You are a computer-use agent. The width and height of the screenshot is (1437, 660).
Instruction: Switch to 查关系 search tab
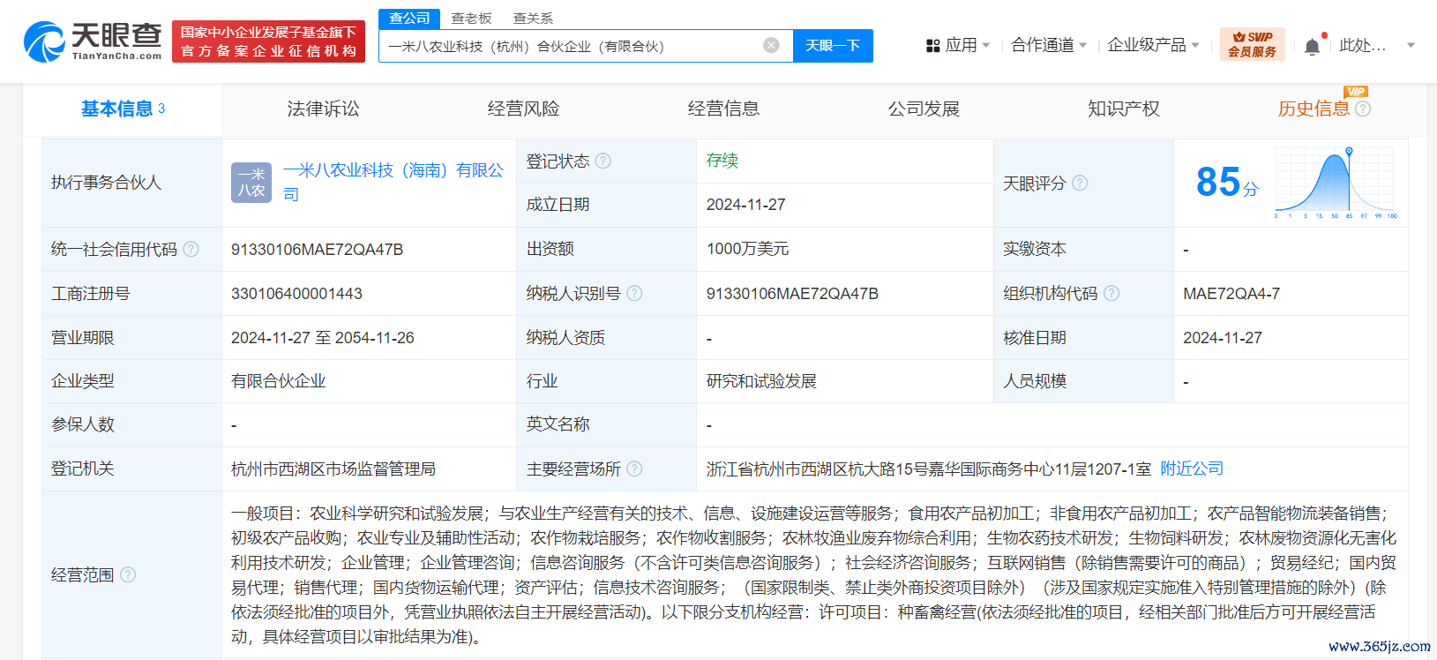[534, 18]
